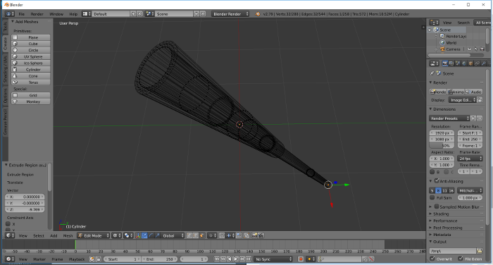Switch to the Create tab in tool shelf
The width and height of the screenshot is (493, 265).
6,44
